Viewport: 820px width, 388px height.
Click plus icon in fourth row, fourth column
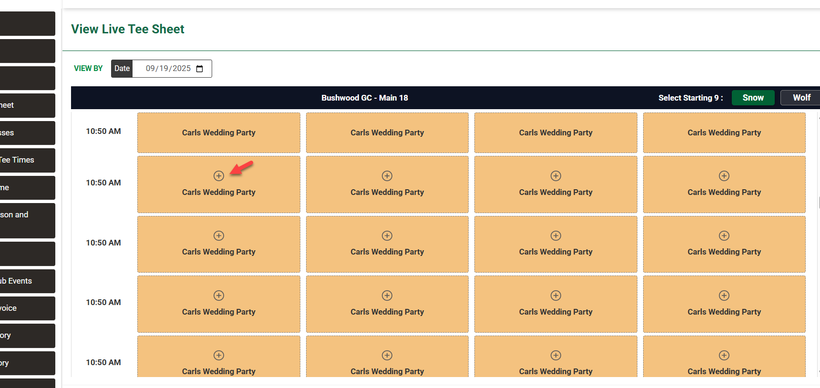click(724, 296)
